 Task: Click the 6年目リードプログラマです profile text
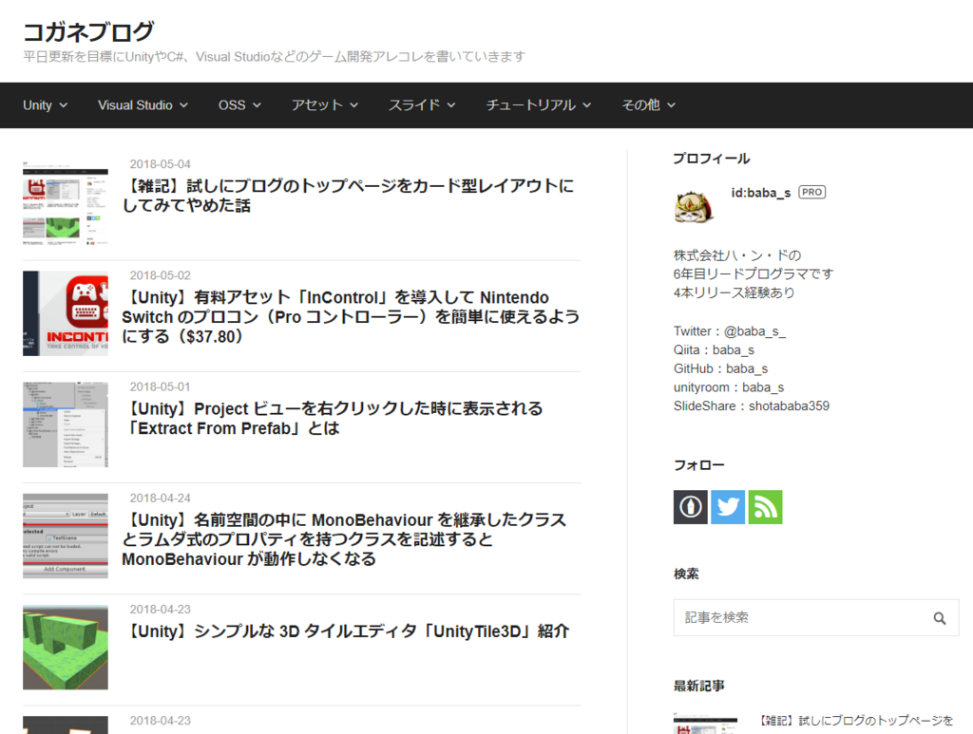pyautogui.click(x=754, y=274)
